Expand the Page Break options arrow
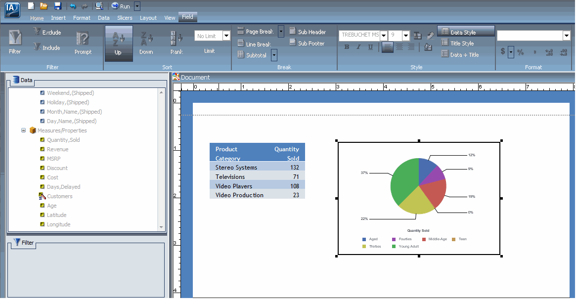The image size is (576, 299). [281, 32]
